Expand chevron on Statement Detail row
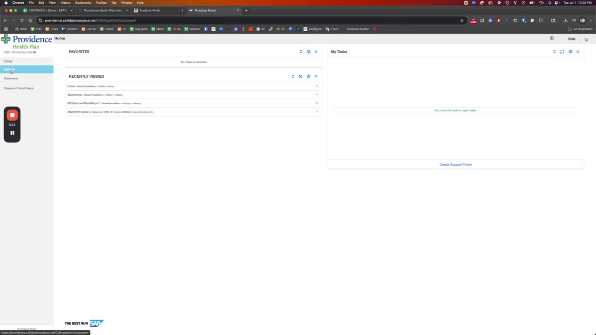The image size is (596, 335). point(317,111)
